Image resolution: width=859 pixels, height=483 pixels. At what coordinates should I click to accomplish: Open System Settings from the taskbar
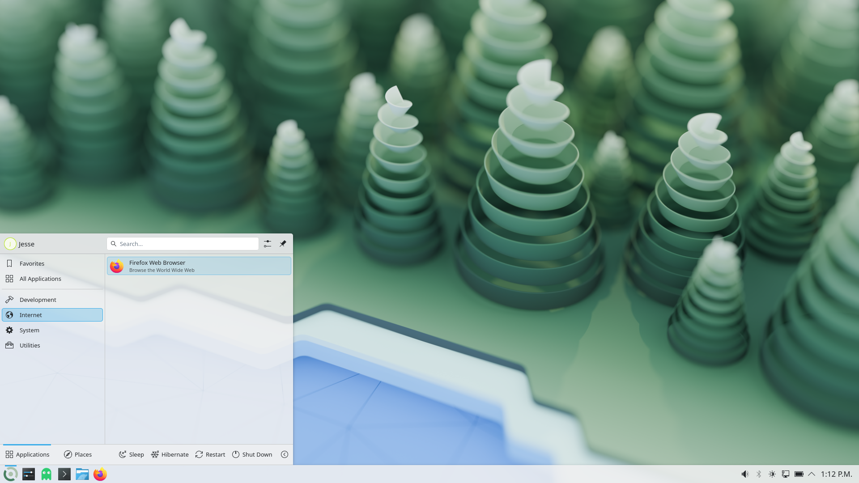[x=29, y=474]
